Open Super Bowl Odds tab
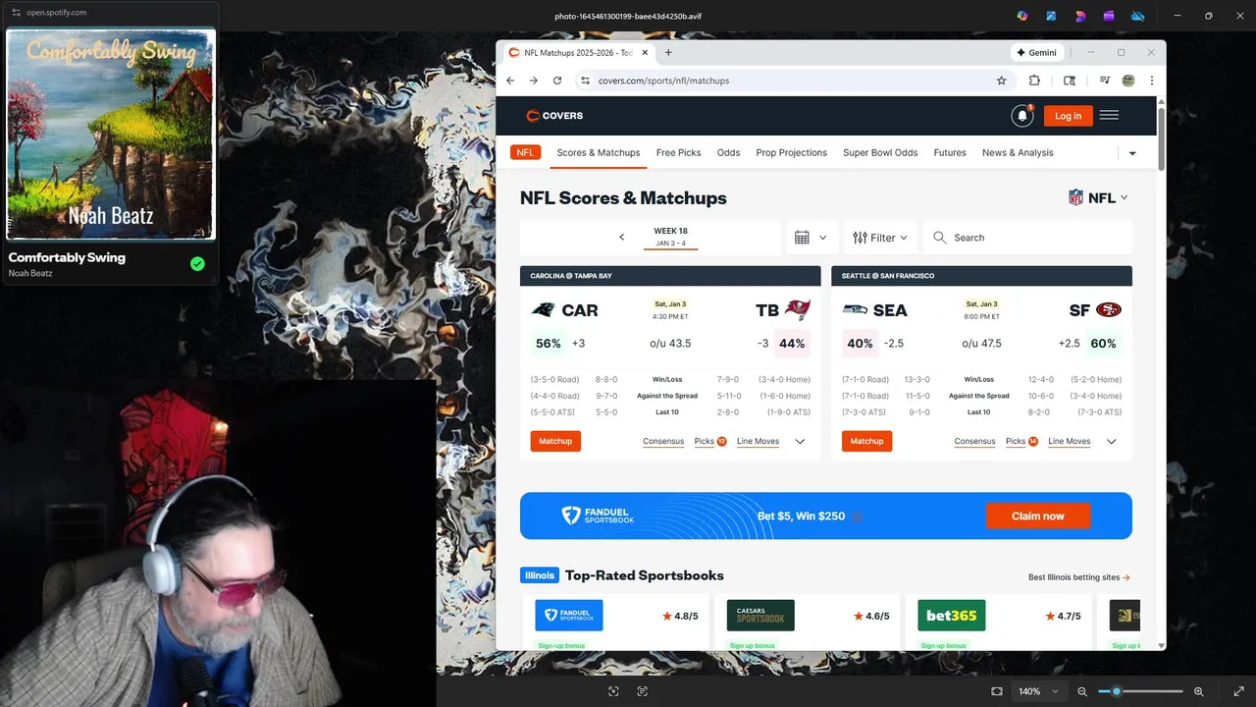Viewport: 1256px width, 707px height. tap(880, 152)
